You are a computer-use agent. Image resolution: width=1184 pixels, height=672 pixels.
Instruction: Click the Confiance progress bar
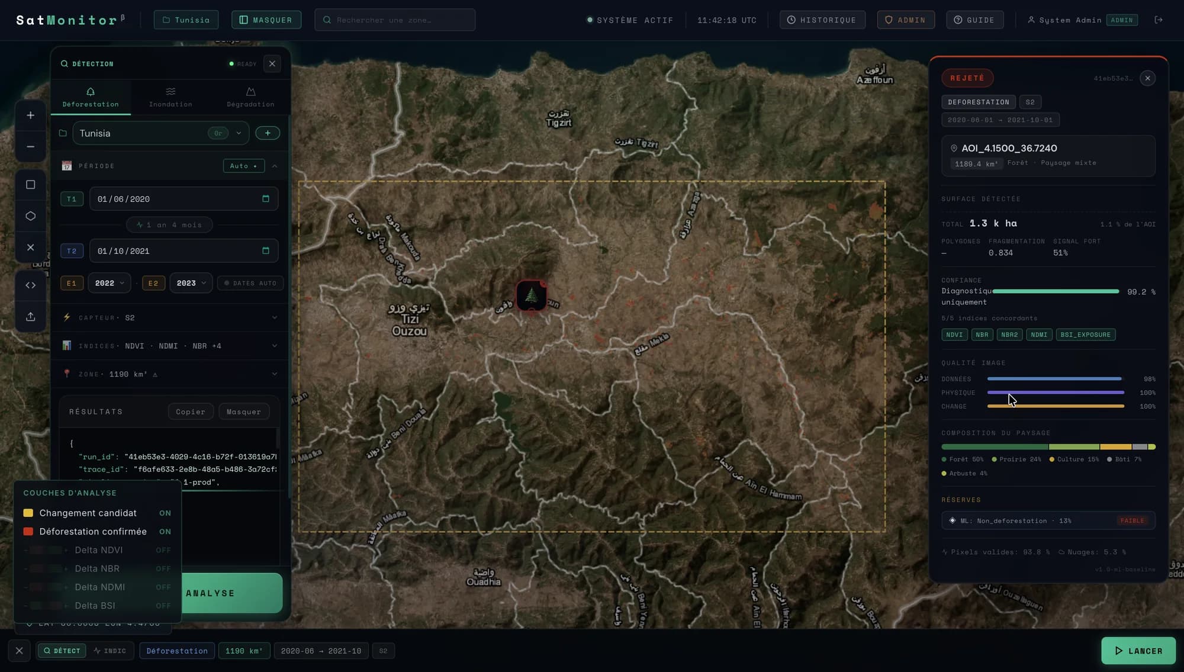tap(1056, 291)
